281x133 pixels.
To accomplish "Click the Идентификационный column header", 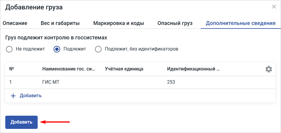I will (193, 69).
